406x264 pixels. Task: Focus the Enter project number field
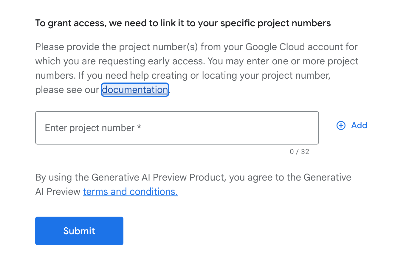177,128
